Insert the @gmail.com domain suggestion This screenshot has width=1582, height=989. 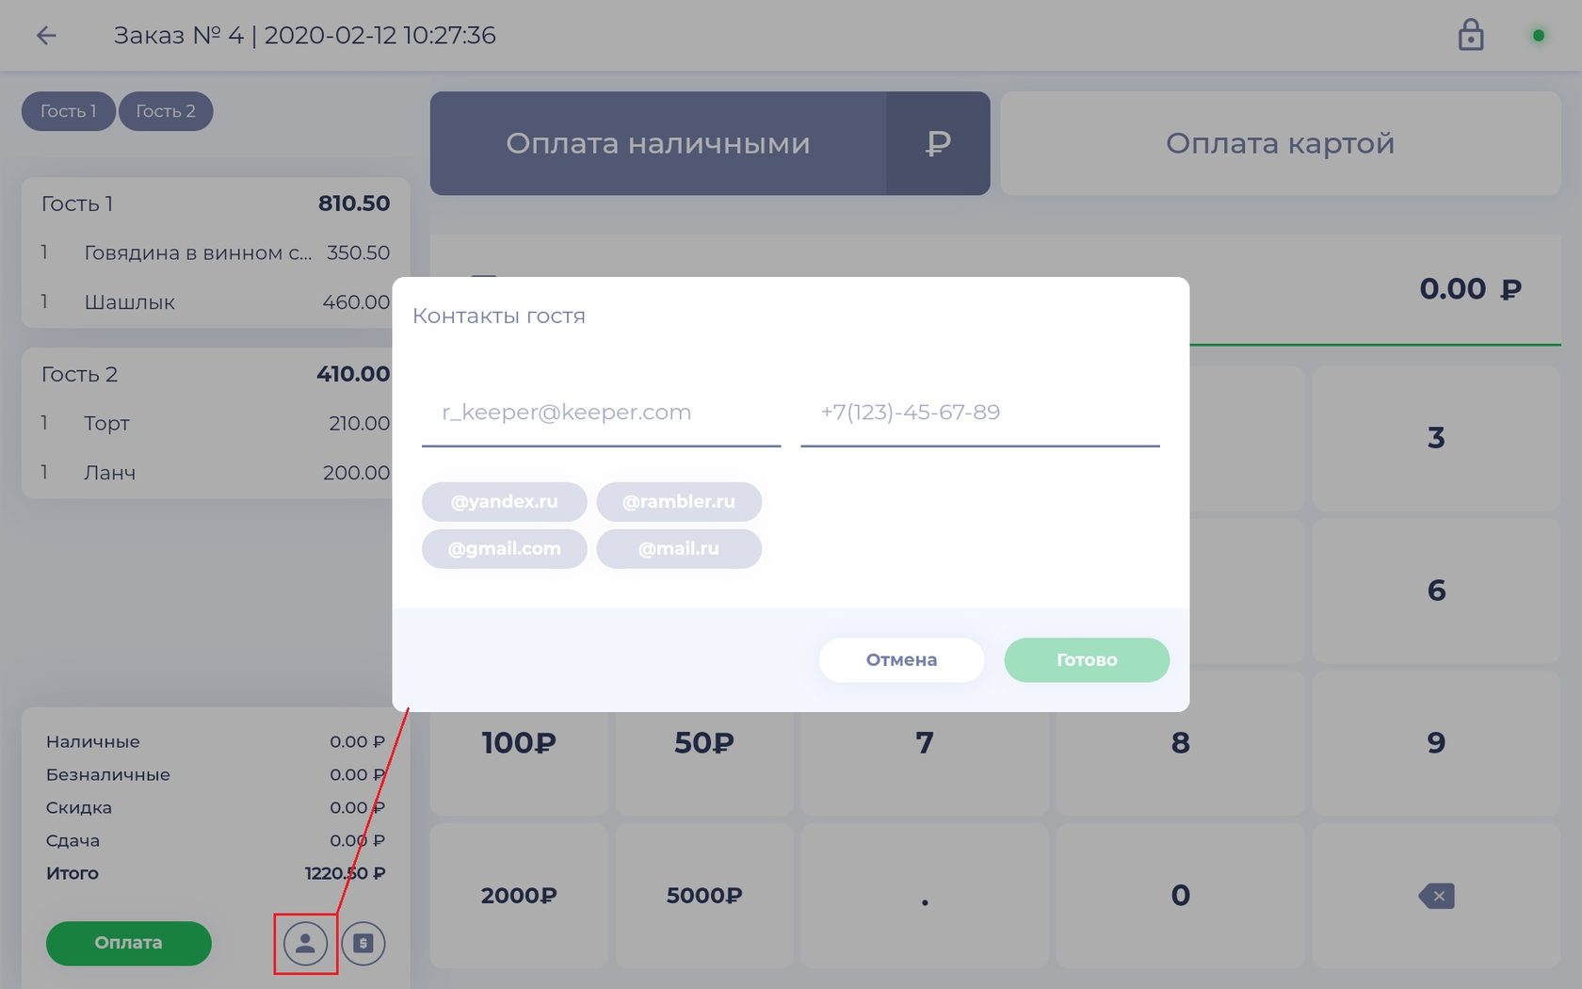504,548
